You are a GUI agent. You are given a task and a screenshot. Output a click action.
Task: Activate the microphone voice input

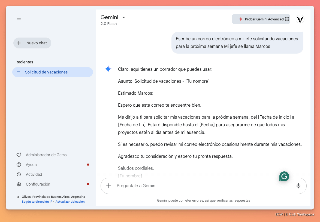tap(298, 186)
